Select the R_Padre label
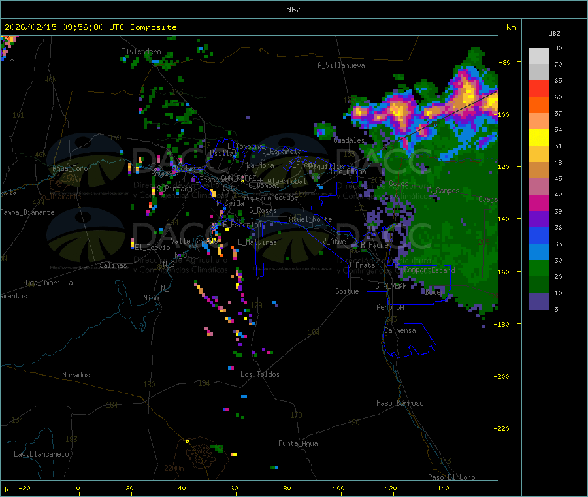This screenshot has height=497, width=588. tap(374, 245)
